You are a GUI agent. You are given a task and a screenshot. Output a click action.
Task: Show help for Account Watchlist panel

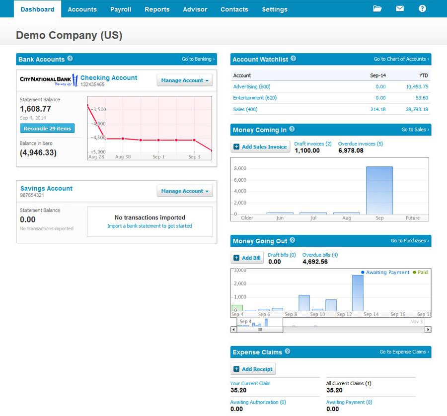pyautogui.click(x=294, y=59)
